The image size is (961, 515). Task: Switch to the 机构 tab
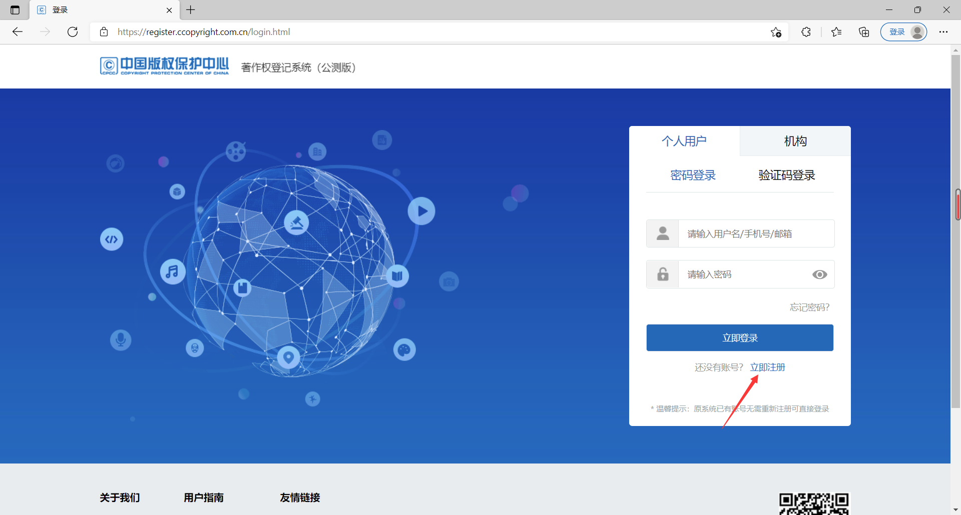click(x=795, y=140)
